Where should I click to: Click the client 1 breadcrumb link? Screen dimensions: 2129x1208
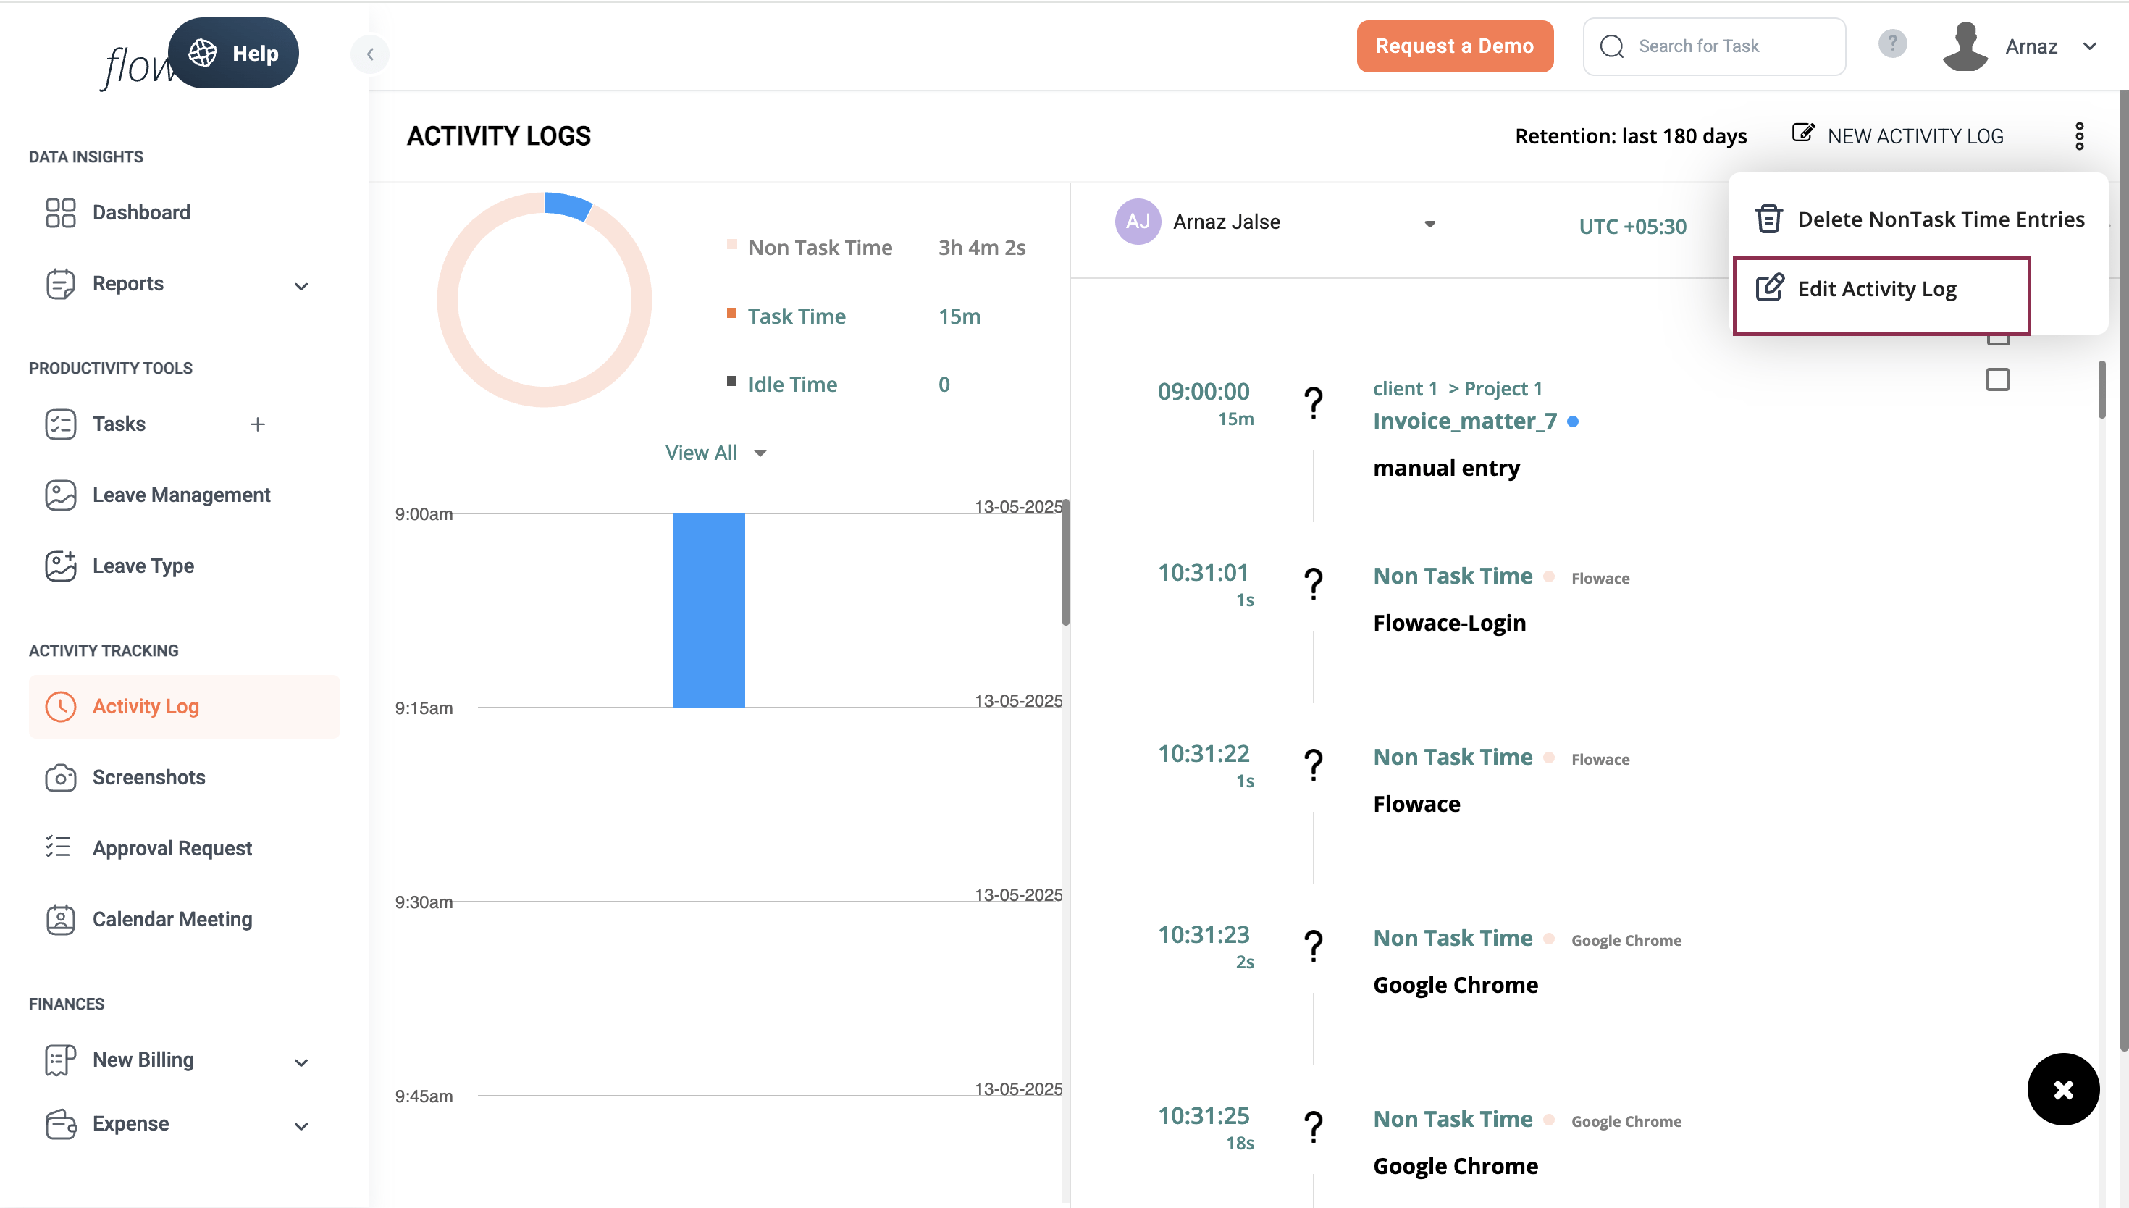tap(1404, 389)
